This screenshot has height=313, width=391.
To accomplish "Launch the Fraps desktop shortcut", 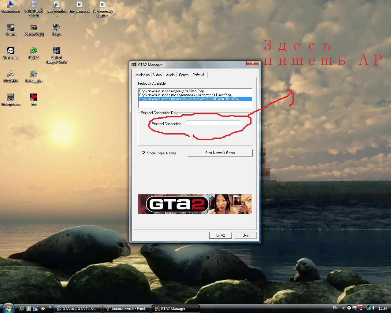I will click(57, 30).
